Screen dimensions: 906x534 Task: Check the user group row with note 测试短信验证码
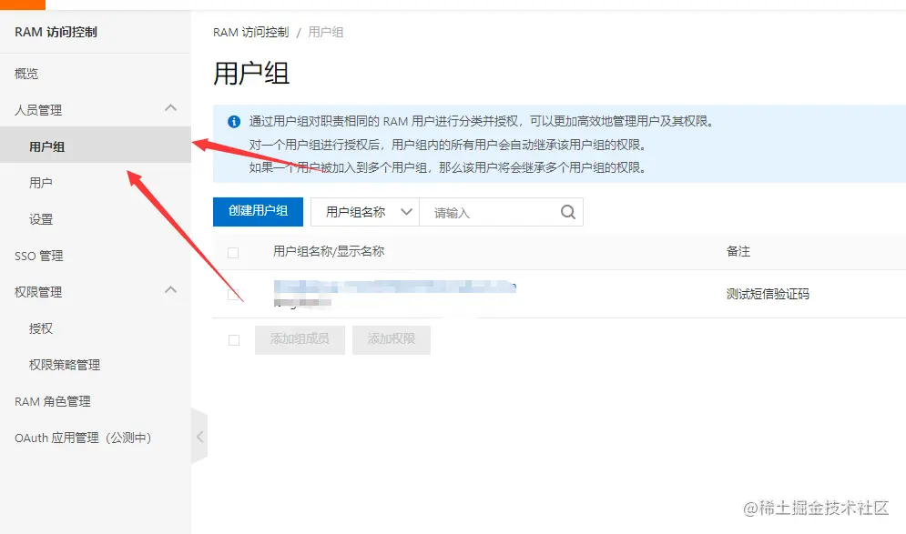tap(233, 295)
